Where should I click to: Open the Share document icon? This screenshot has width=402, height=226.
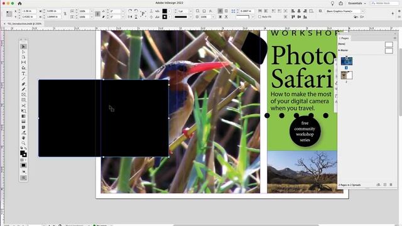coord(340,3)
